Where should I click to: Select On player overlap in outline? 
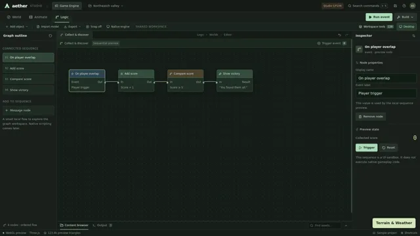click(x=28, y=58)
